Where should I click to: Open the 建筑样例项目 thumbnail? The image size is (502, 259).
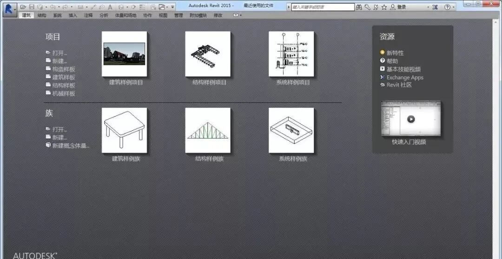pyautogui.click(x=125, y=54)
